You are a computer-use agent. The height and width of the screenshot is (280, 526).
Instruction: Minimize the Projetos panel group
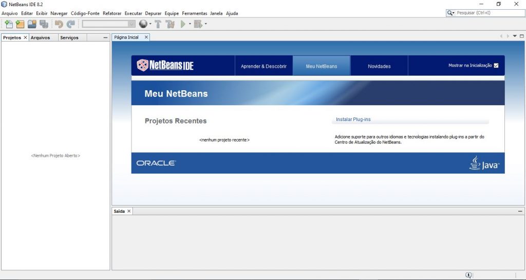click(x=105, y=37)
